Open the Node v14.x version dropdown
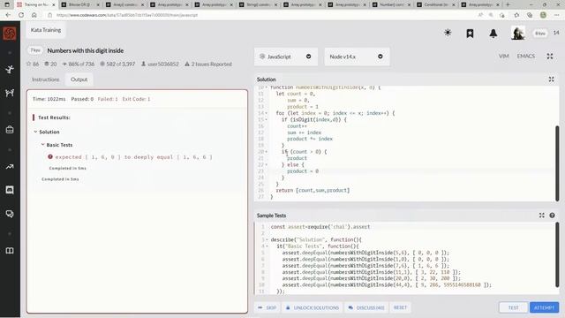Screen dimensions: 565x318 (x=357, y=57)
